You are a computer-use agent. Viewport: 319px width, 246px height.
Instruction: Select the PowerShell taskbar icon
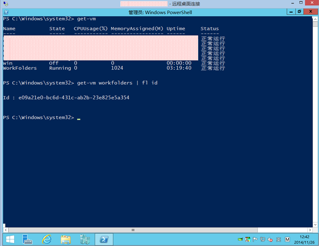(103, 239)
